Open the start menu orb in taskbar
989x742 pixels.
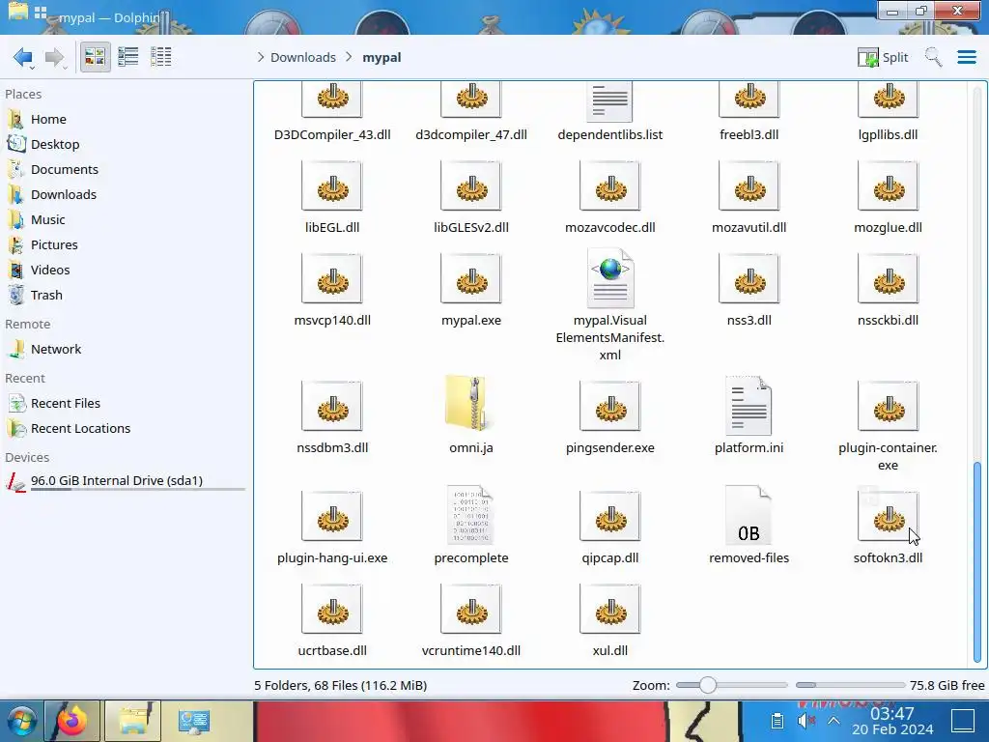(21, 721)
